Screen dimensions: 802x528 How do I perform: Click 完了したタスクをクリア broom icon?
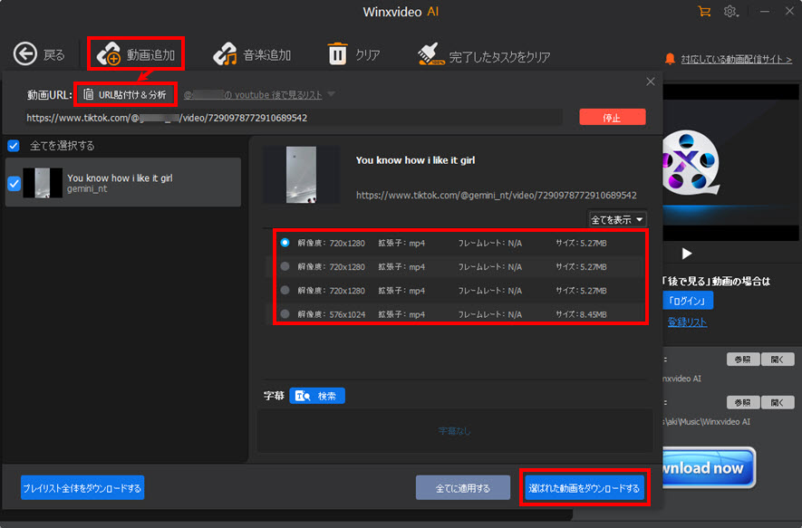(x=431, y=54)
